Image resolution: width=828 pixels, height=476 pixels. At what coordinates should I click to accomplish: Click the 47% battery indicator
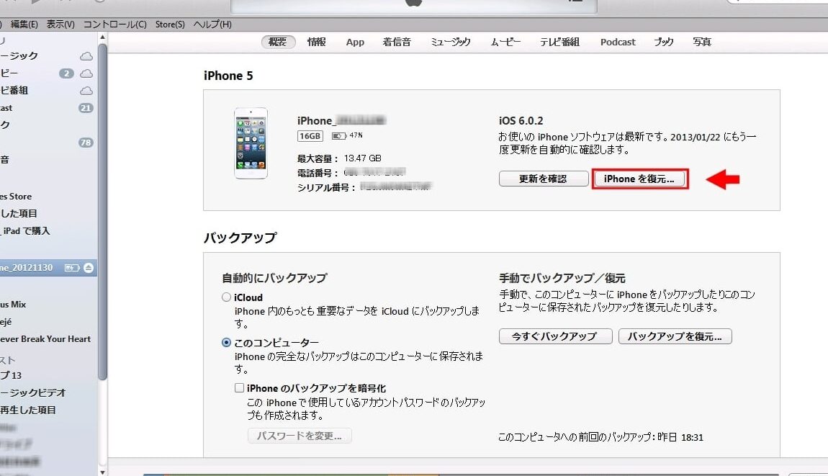347,136
